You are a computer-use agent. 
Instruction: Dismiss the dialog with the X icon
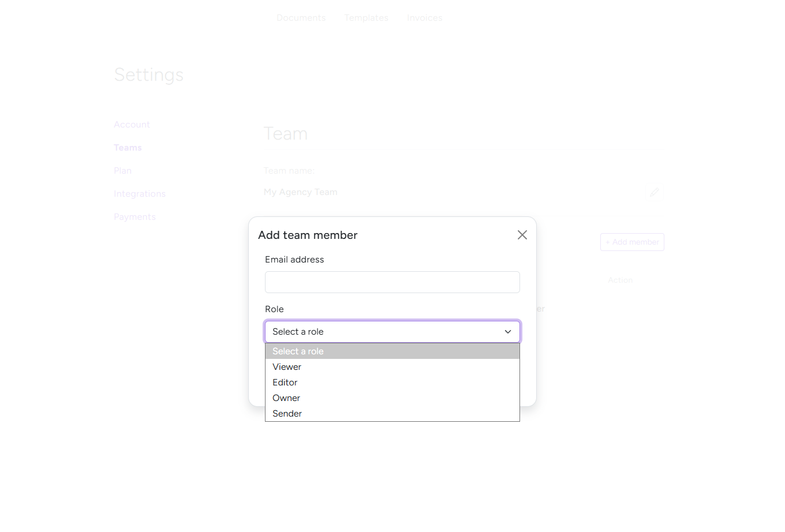click(522, 235)
